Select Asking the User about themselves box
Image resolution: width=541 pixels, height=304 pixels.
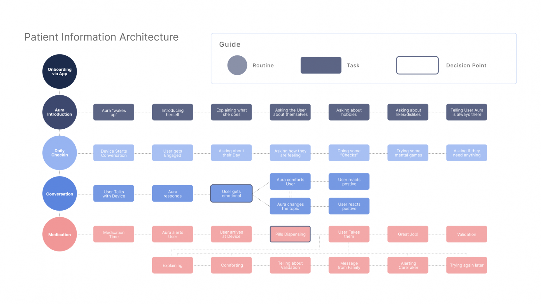[290, 112]
